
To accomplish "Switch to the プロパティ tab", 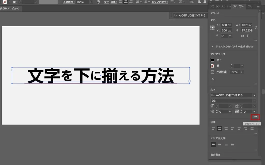I will [238, 6].
